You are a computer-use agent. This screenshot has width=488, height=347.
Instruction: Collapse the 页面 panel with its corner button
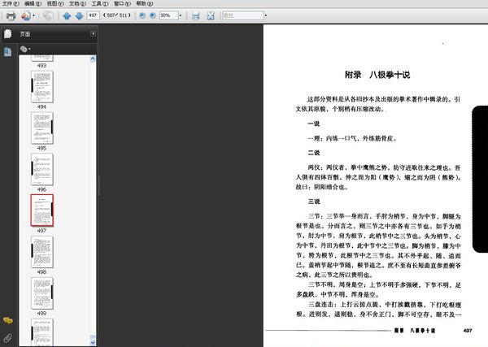[x=93, y=33]
